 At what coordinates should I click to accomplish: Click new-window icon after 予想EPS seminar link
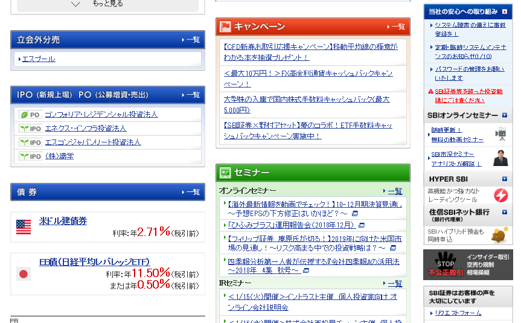(x=355, y=213)
